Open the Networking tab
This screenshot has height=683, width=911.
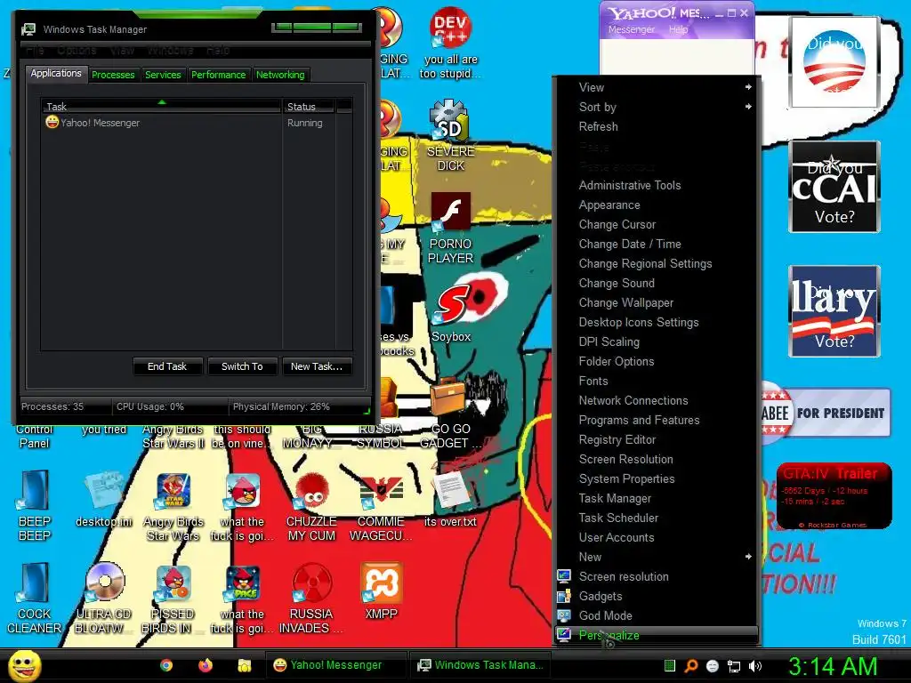click(x=280, y=75)
